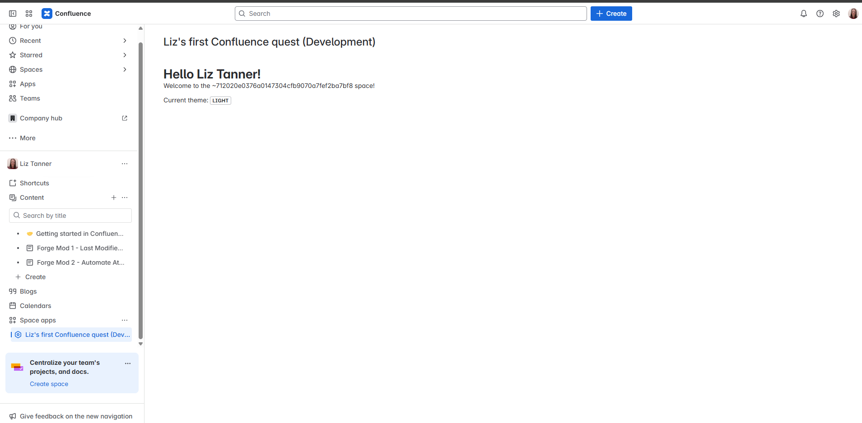Viewport: 862px width, 423px height.
Task: Open the settings gear icon
Action: [836, 14]
